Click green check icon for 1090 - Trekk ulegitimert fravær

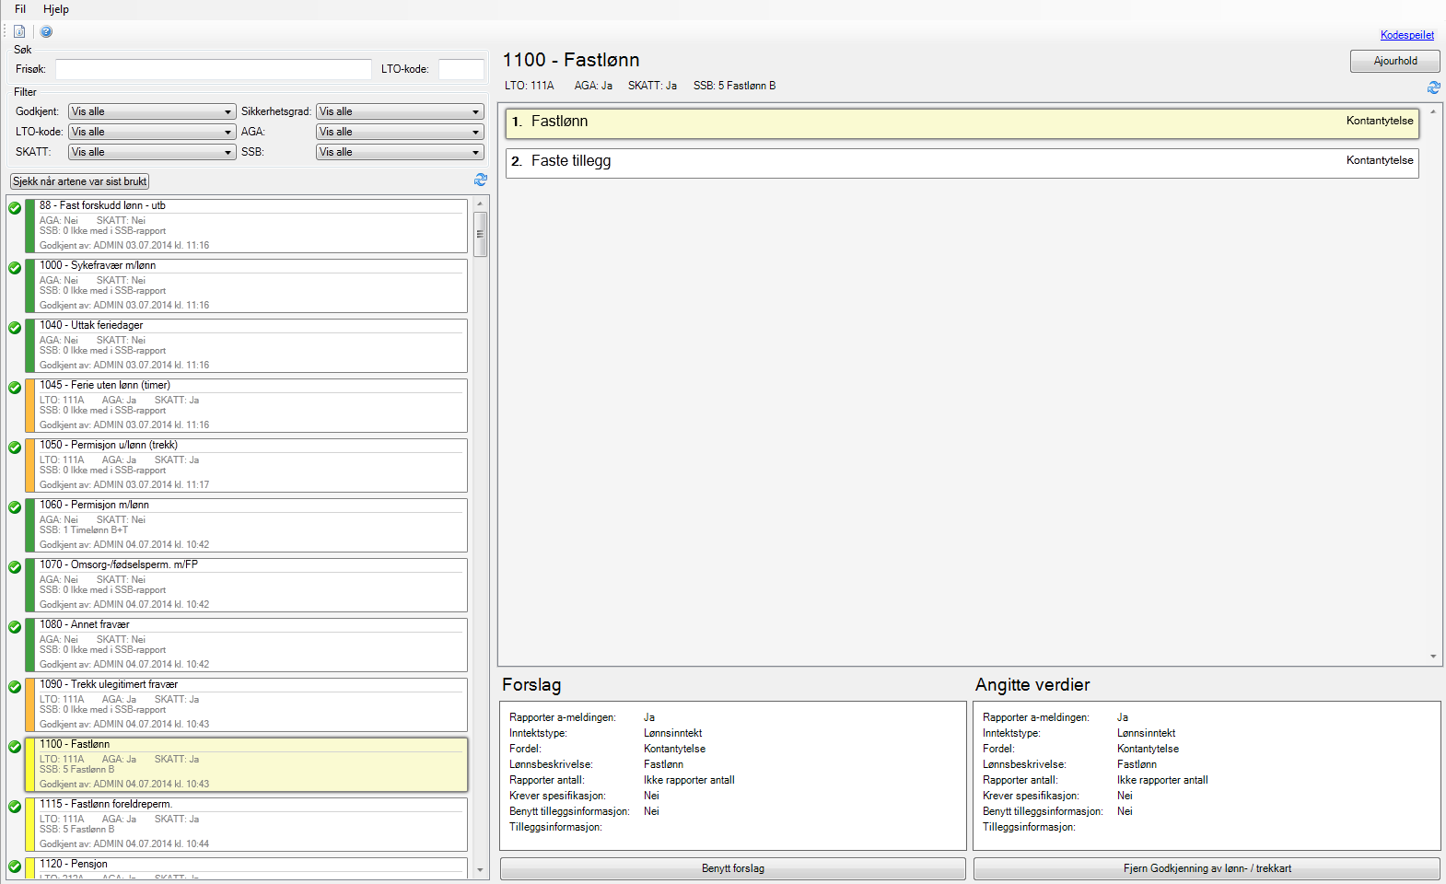(15, 687)
